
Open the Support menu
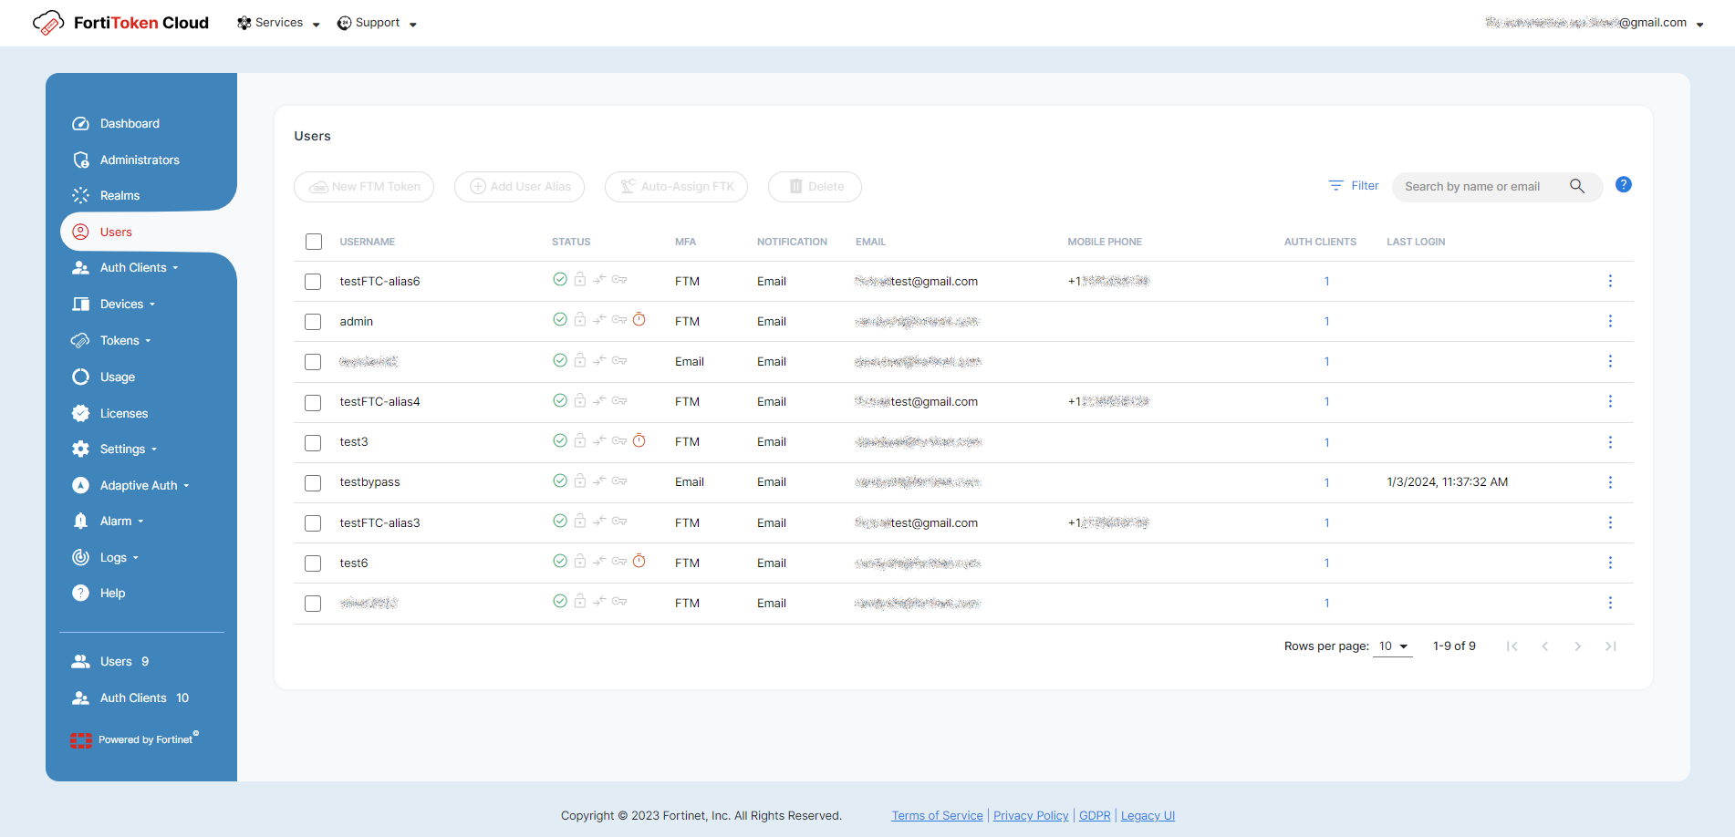point(377,23)
